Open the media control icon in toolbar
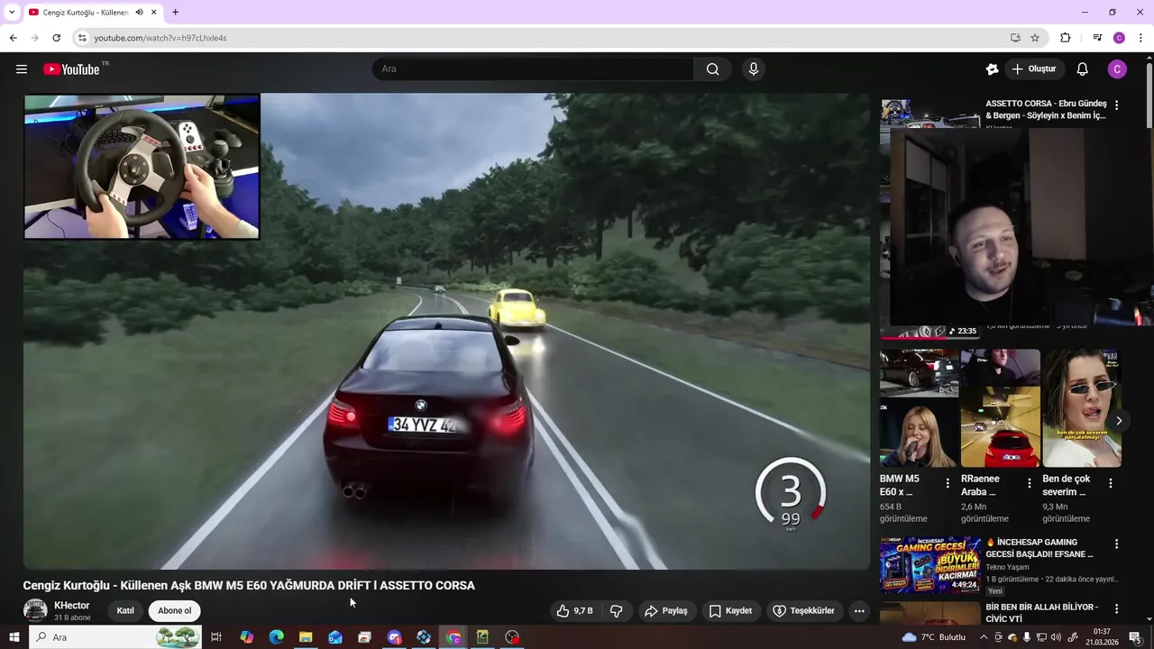 pyautogui.click(x=1097, y=38)
